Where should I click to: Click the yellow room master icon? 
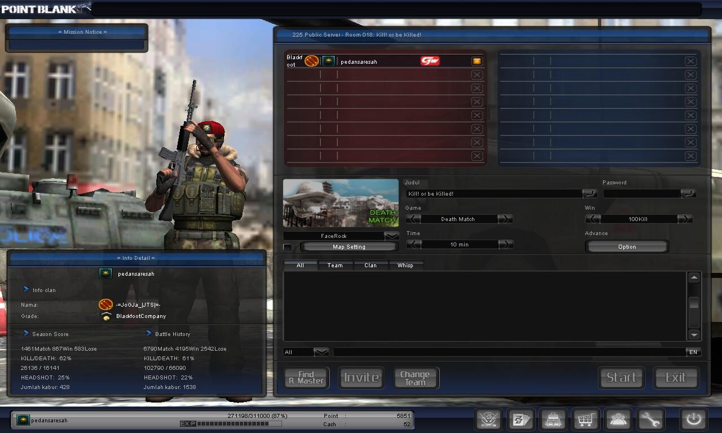[x=477, y=61]
